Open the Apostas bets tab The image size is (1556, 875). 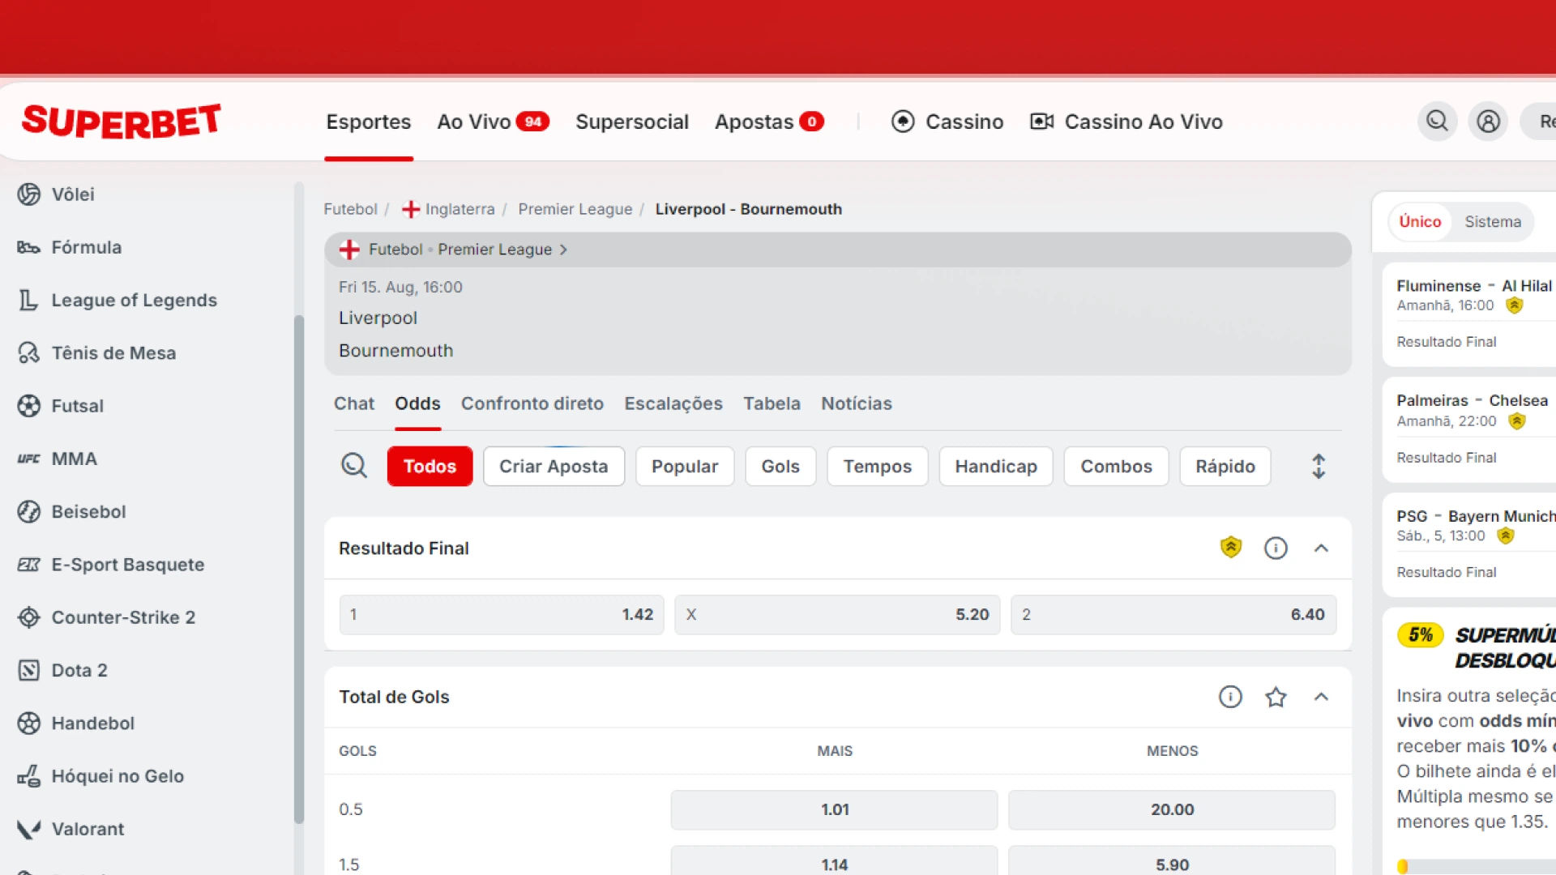(769, 122)
